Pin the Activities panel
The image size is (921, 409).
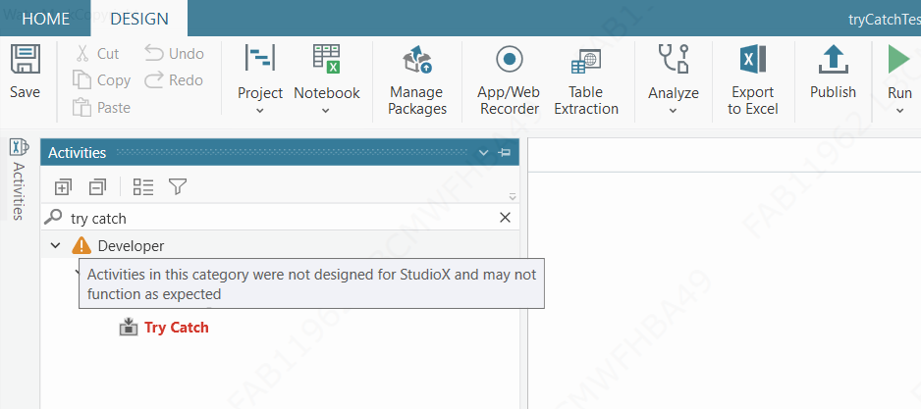(x=504, y=153)
